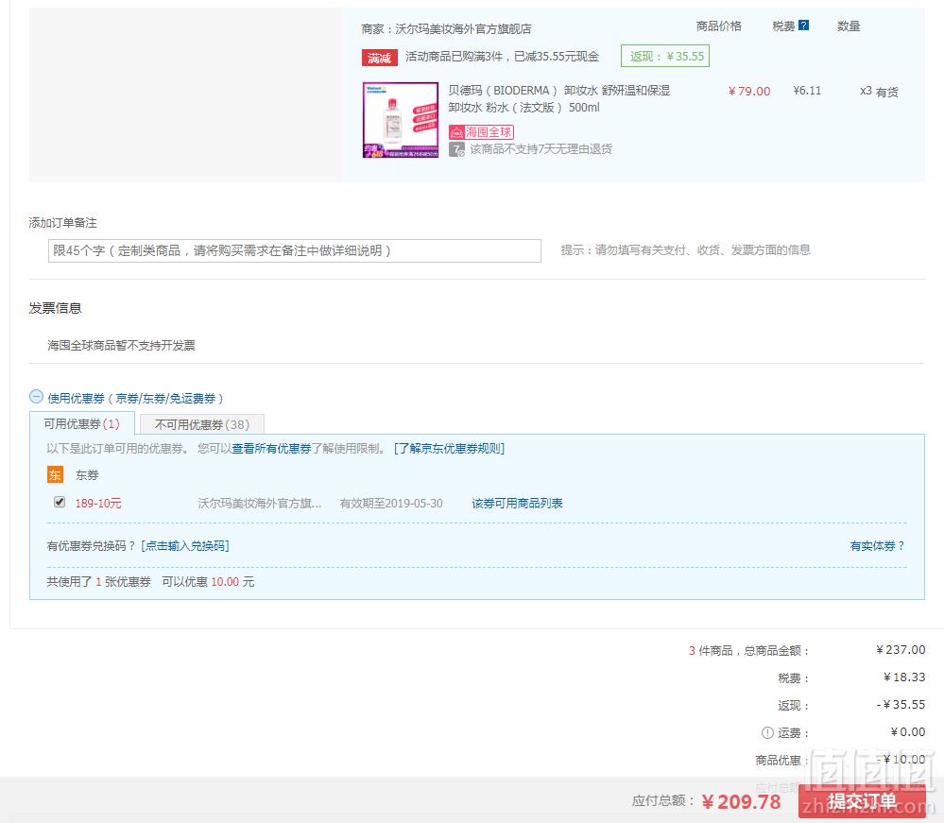Click the 海囤全球商品暂不支持开发票 notice

[x=121, y=345]
